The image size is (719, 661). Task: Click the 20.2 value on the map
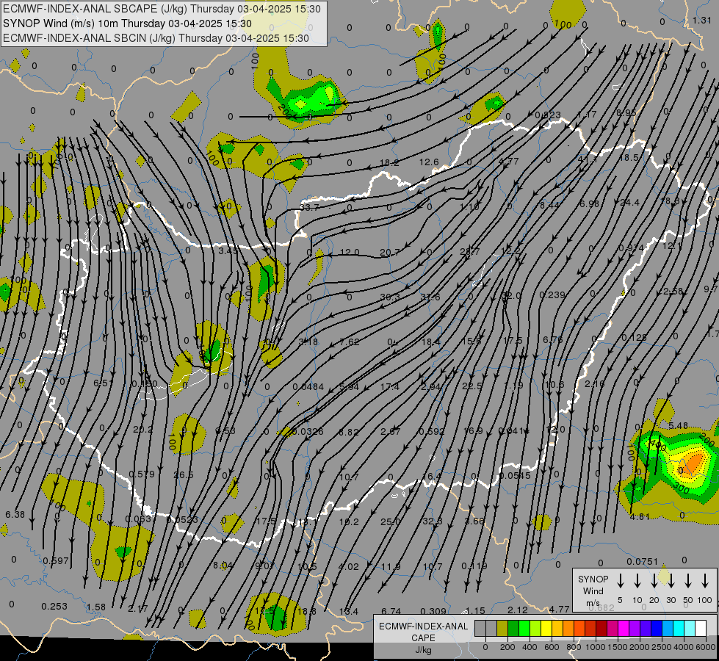[x=143, y=430]
